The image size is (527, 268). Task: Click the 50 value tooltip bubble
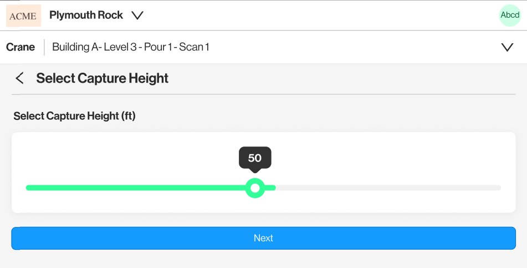click(x=255, y=158)
